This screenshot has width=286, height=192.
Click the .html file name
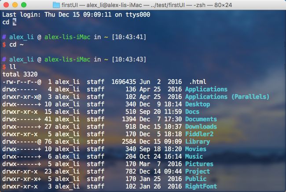tap(198, 82)
